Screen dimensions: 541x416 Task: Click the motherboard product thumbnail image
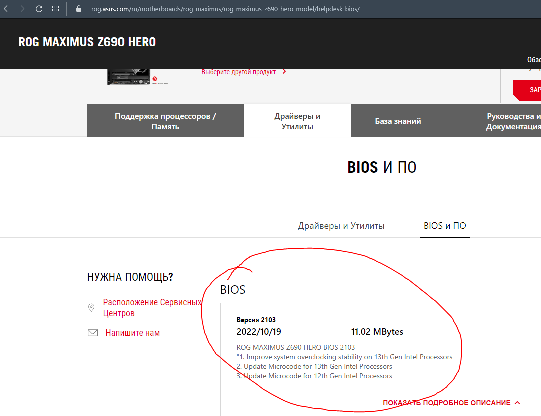(128, 76)
